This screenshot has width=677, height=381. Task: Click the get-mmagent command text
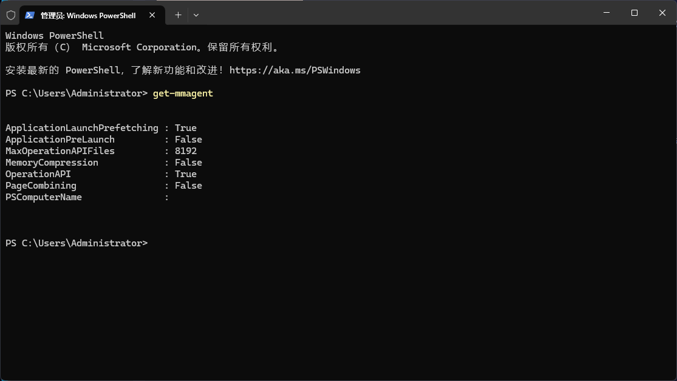click(x=182, y=93)
